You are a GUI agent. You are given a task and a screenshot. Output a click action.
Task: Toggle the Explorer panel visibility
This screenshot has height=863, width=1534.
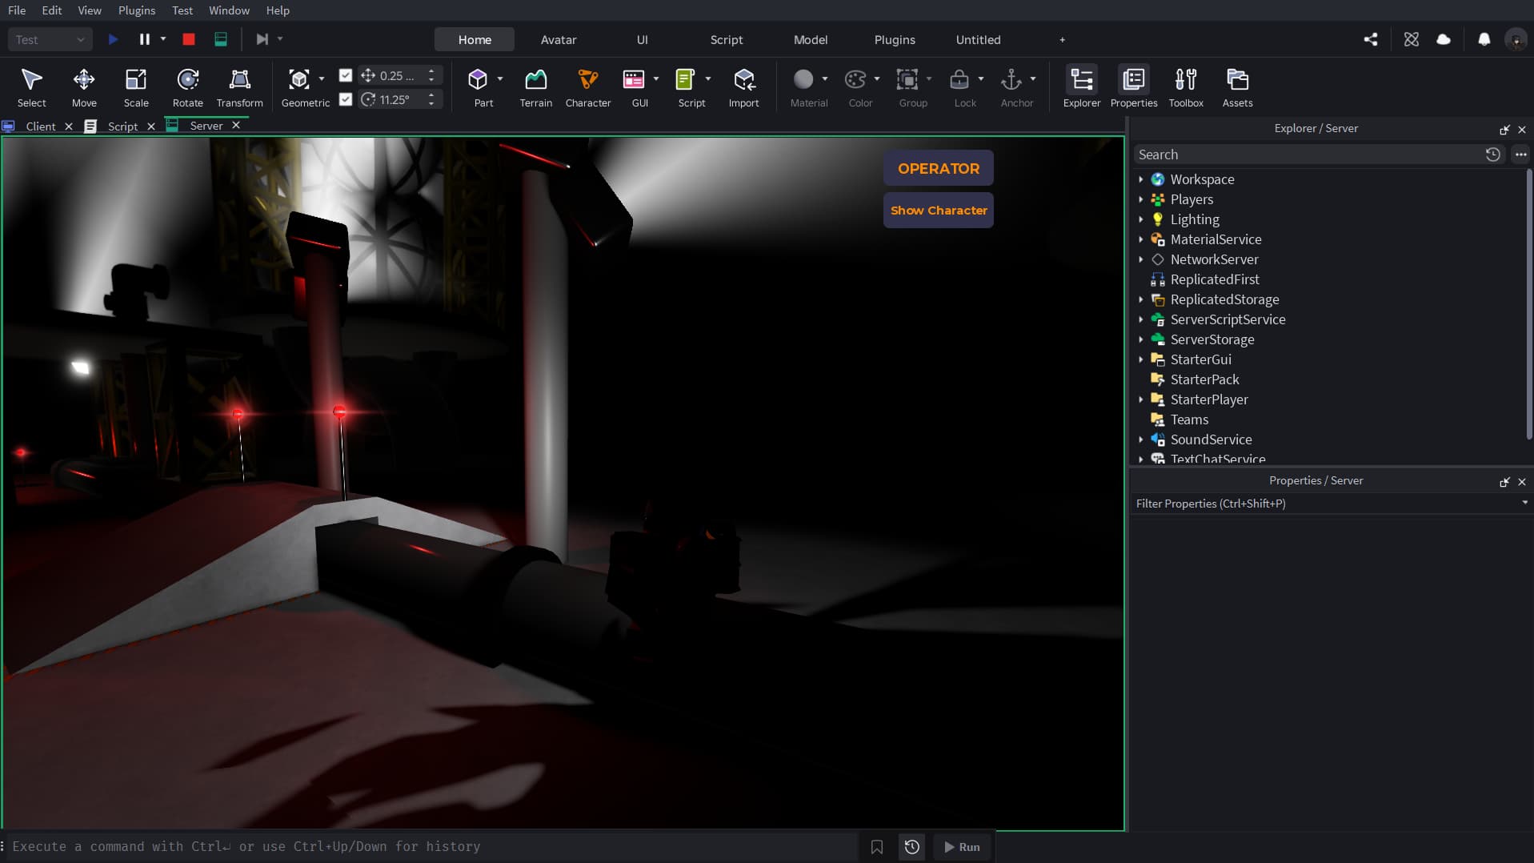[x=1081, y=87]
